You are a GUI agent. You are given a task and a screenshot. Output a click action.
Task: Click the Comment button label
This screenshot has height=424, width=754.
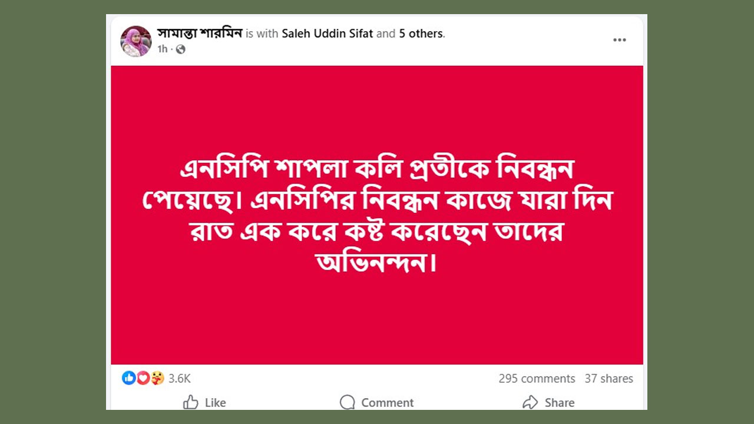387,403
